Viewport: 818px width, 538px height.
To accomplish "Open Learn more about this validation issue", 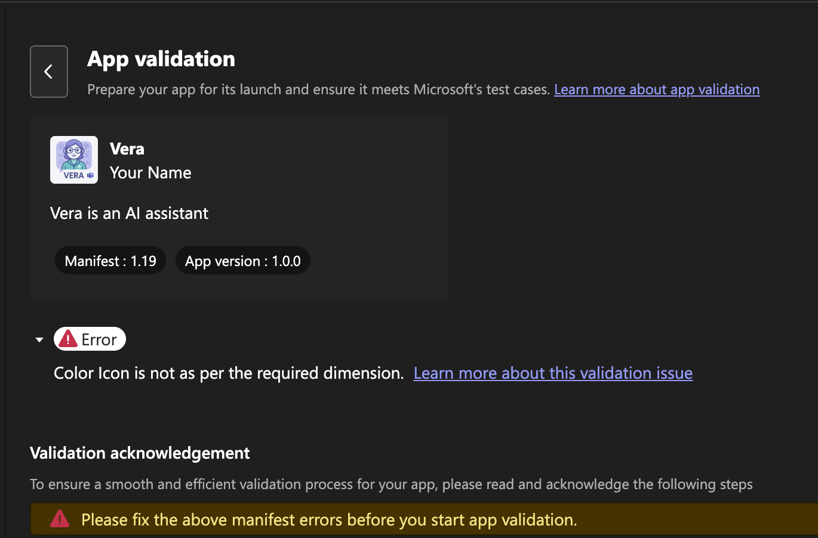I will [x=553, y=373].
